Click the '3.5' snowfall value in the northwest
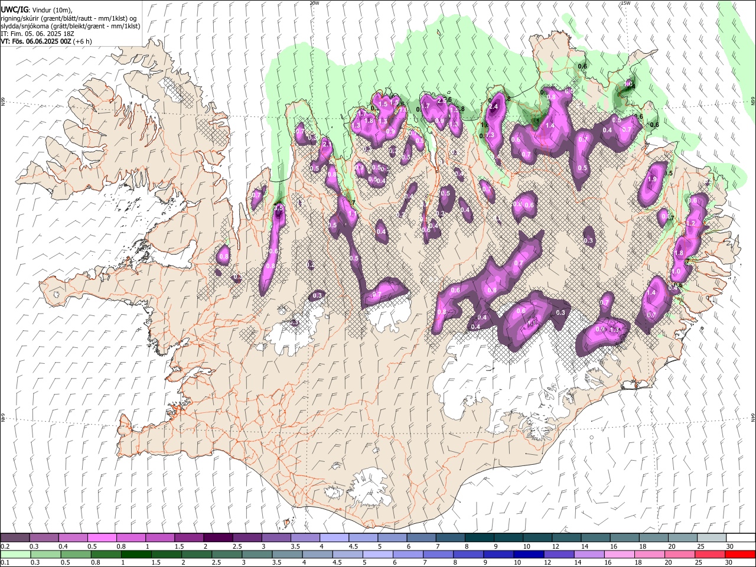Viewport: 756px width, 567px height. click(x=279, y=208)
